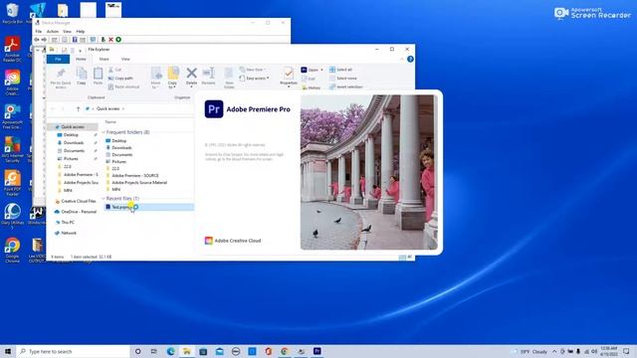
Task: Open AVG Internet Security desktop icon
Action: click(x=12, y=150)
